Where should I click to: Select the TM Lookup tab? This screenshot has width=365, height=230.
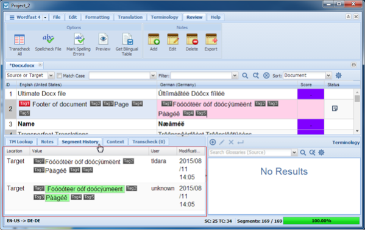pyautogui.click(x=21, y=142)
